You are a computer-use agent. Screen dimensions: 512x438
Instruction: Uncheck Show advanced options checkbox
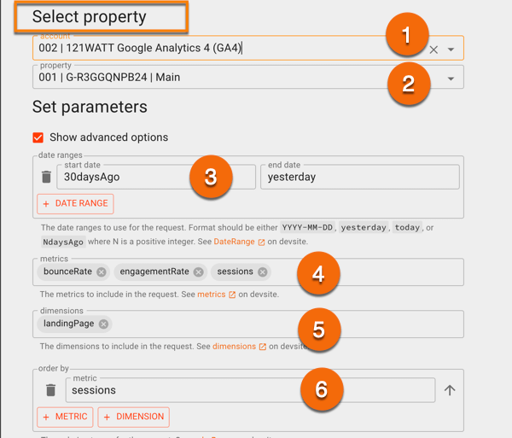tap(38, 137)
